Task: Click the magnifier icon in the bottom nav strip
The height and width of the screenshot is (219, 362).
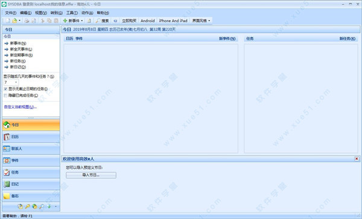Action: 42,206
